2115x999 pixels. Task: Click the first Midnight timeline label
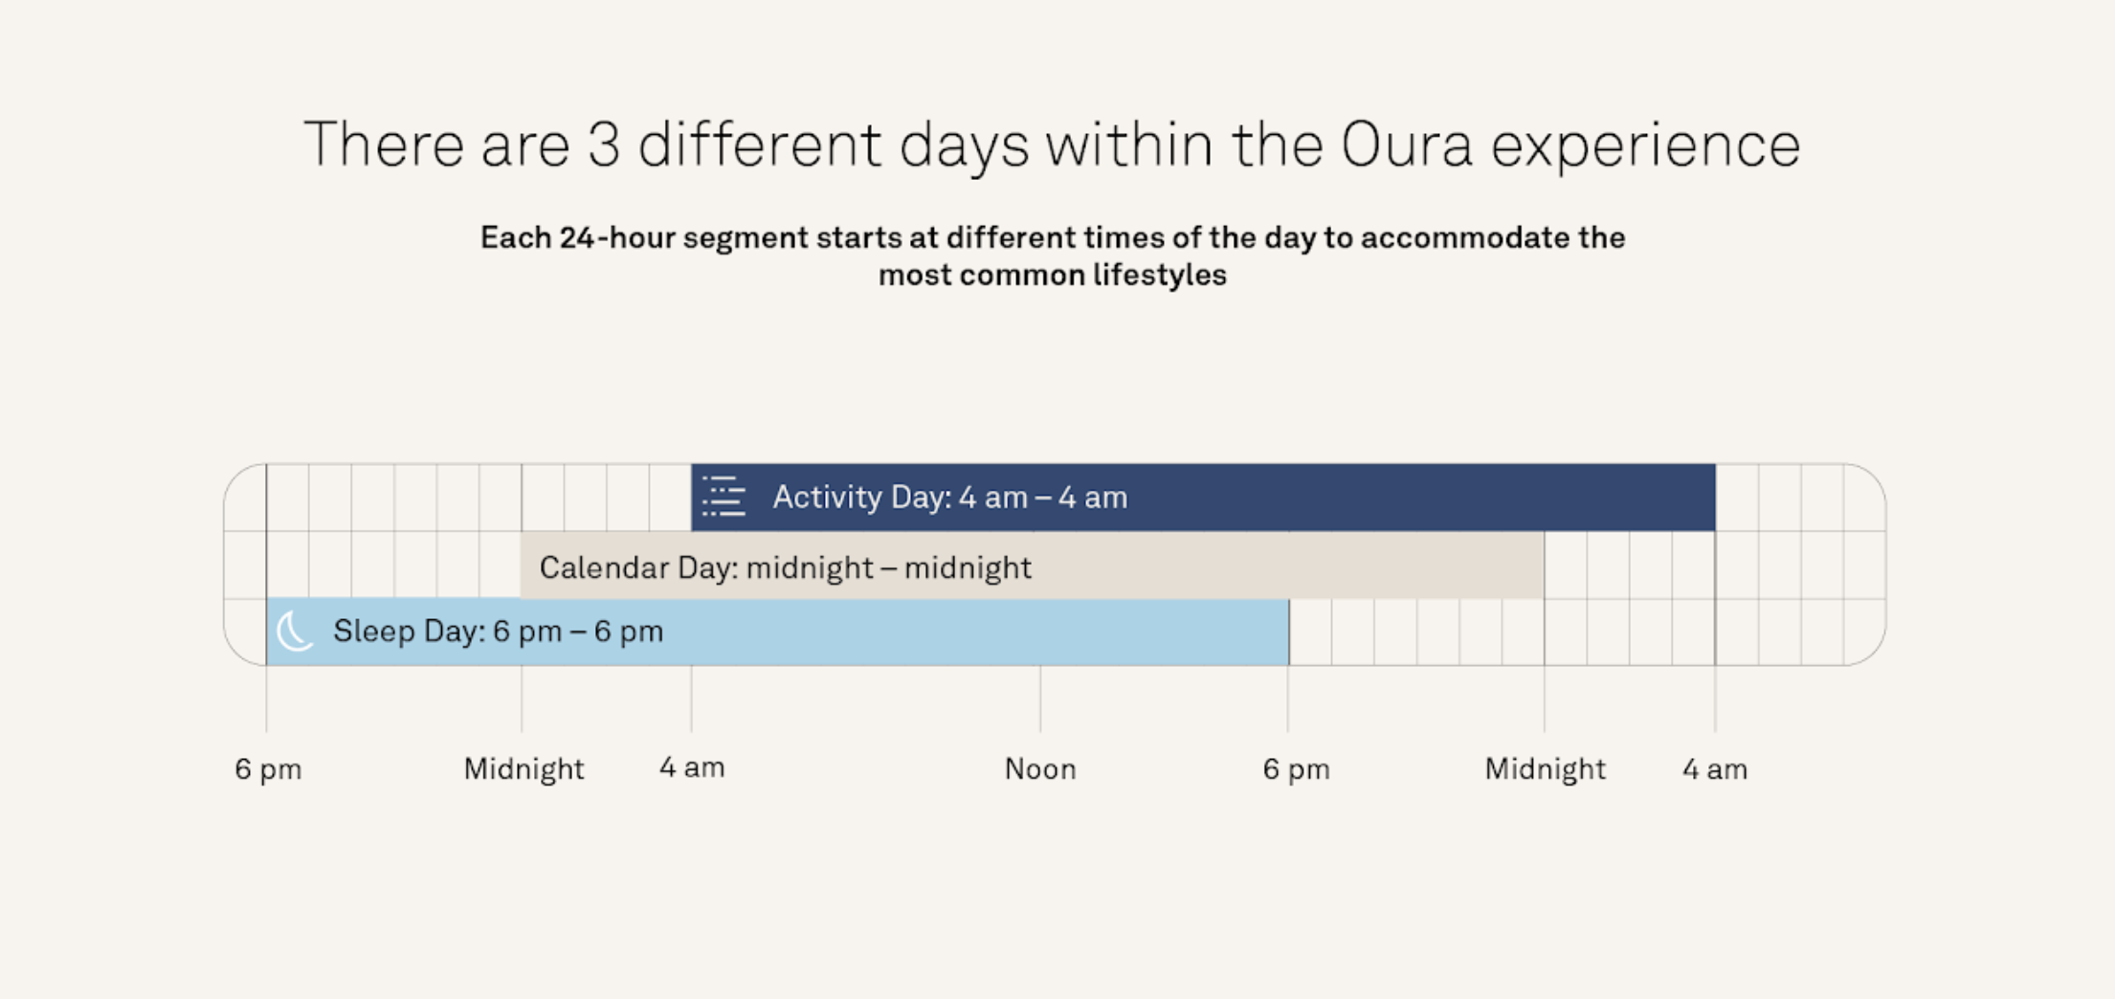(x=523, y=769)
